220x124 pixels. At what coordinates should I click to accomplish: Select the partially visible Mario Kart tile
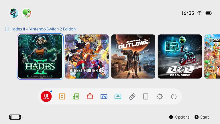[212, 56]
